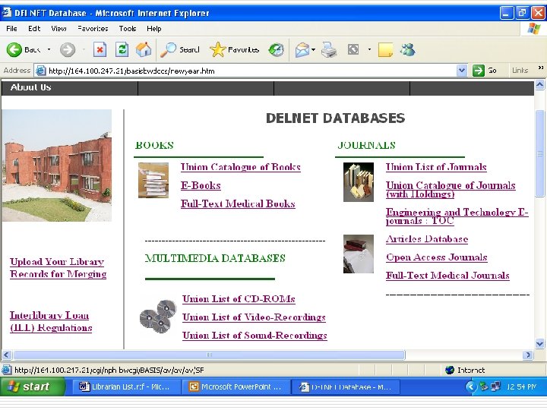
Task: Open Union List of Video-Recordings link
Action: point(254,317)
